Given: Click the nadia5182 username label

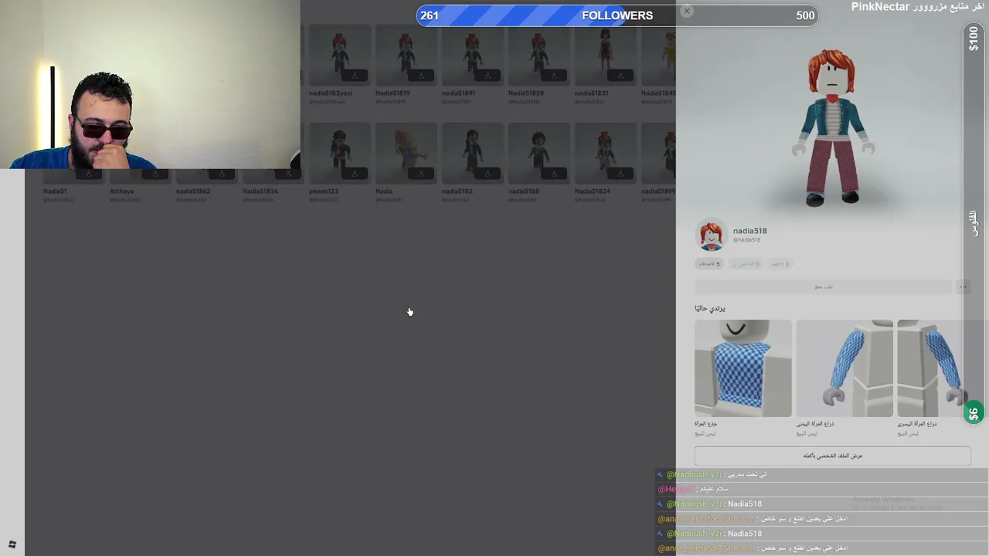Looking at the screenshot, I should point(457,192).
